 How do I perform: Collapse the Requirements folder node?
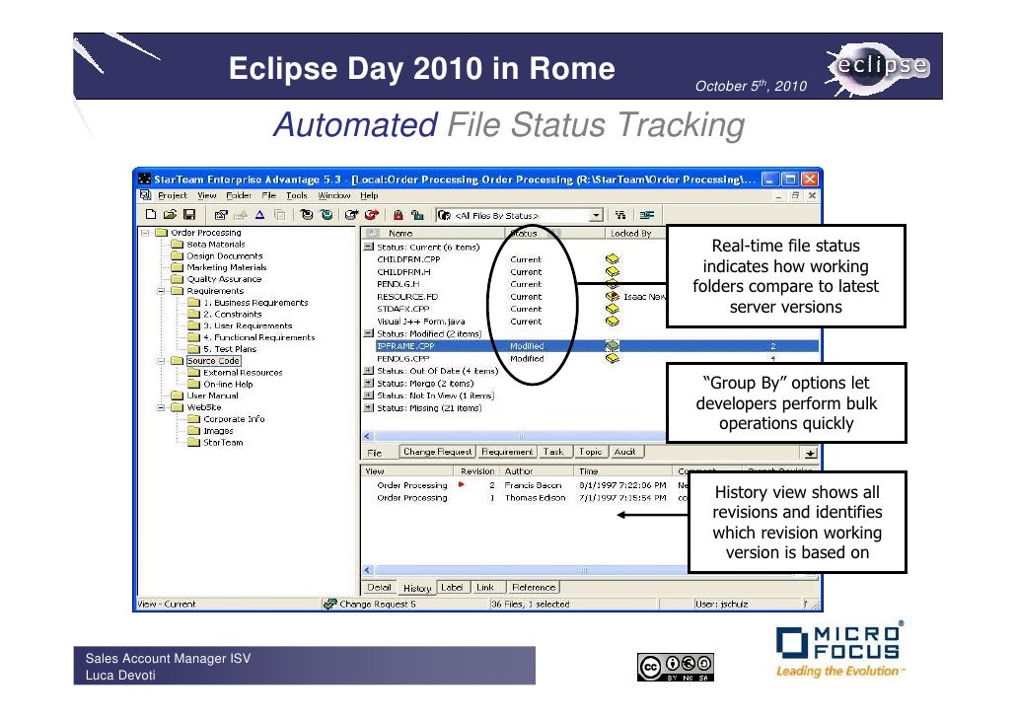click(x=162, y=291)
